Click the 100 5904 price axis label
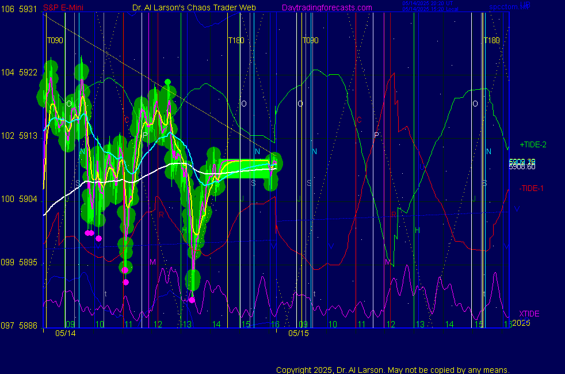This screenshot has width=565, height=374. (19, 199)
